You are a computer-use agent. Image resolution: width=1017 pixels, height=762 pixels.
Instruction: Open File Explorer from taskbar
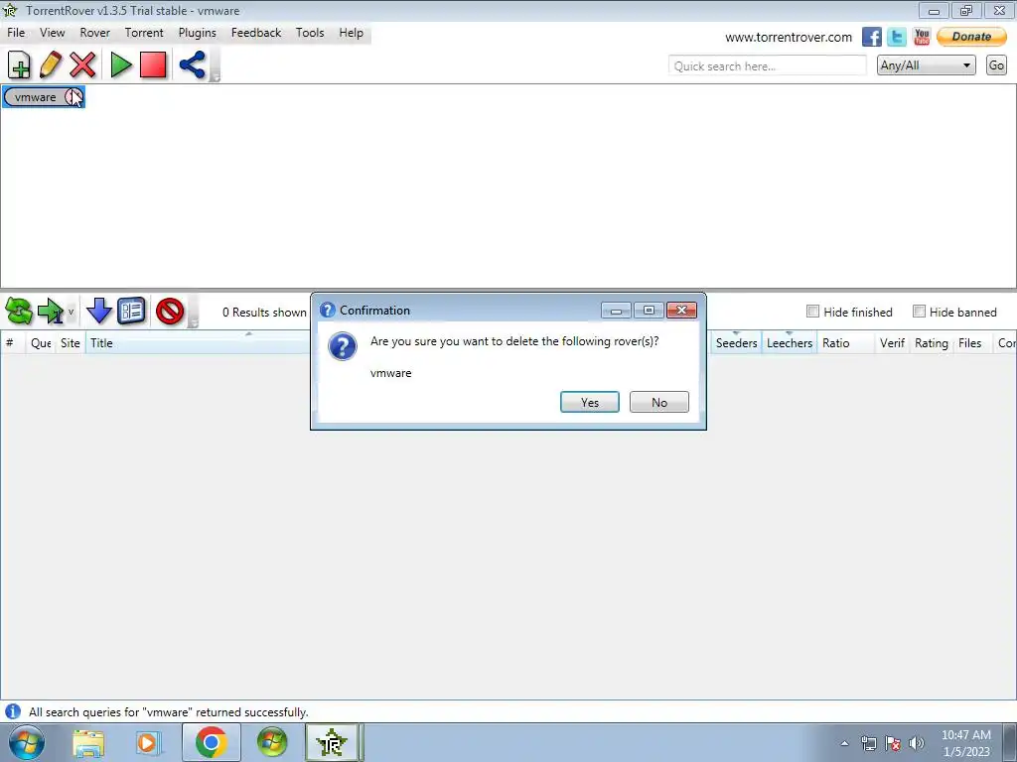tap(88, 742)
